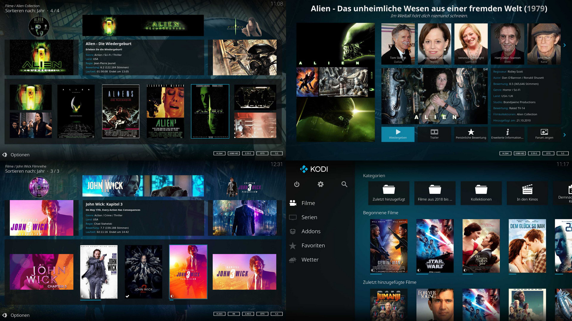Open Filme in the Kodi sidebar
Viewport: 572px width, 321px height.
pyautogui.click(x=308, y=203)
